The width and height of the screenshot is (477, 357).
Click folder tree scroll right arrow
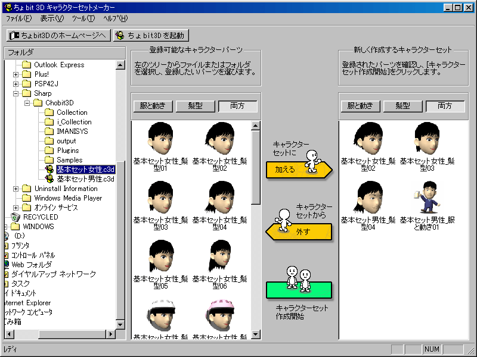[x=111, y=334]
